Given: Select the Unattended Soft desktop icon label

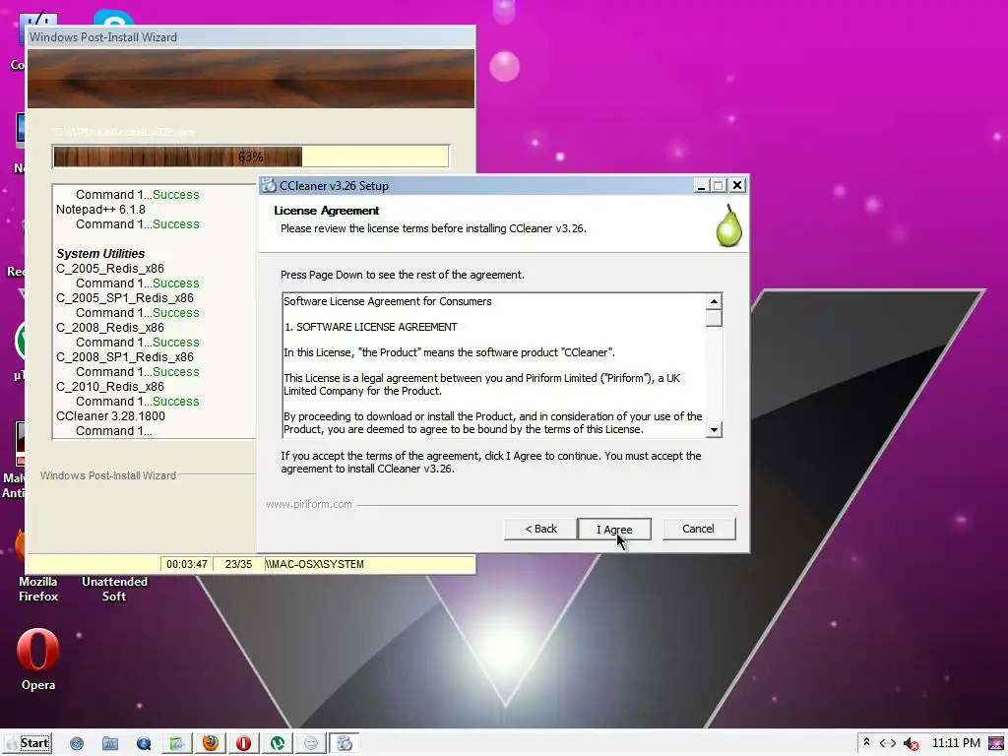Looking at the screenshot, I should pyautogui.click(x=114, y=589).
